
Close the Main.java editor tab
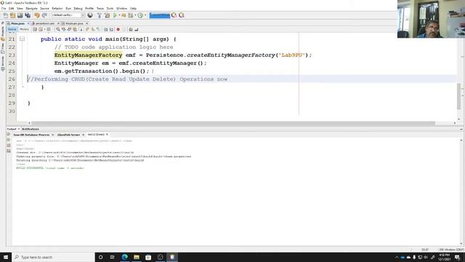28,23
